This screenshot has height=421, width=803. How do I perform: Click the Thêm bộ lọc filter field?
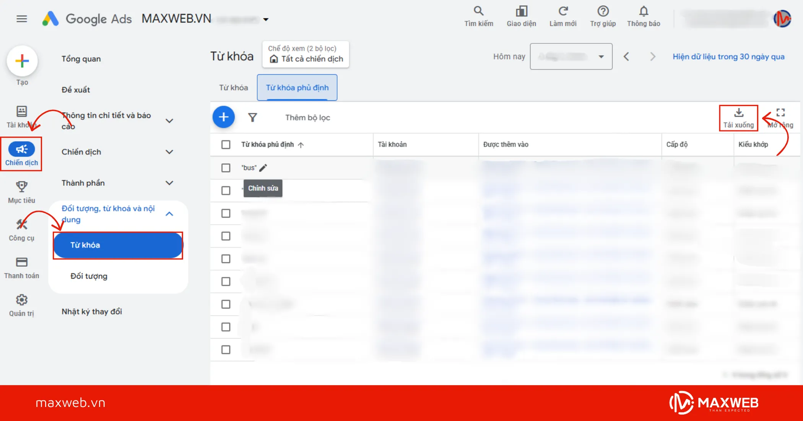(307, 118)
